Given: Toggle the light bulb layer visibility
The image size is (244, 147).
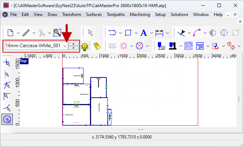Looking at the screenshot, I should [84, 47].
